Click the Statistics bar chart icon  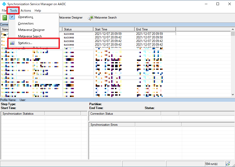coord(12,43)
